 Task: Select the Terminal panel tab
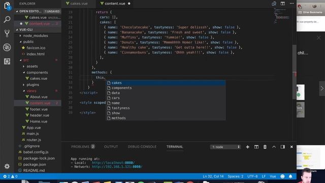(175, 147)
